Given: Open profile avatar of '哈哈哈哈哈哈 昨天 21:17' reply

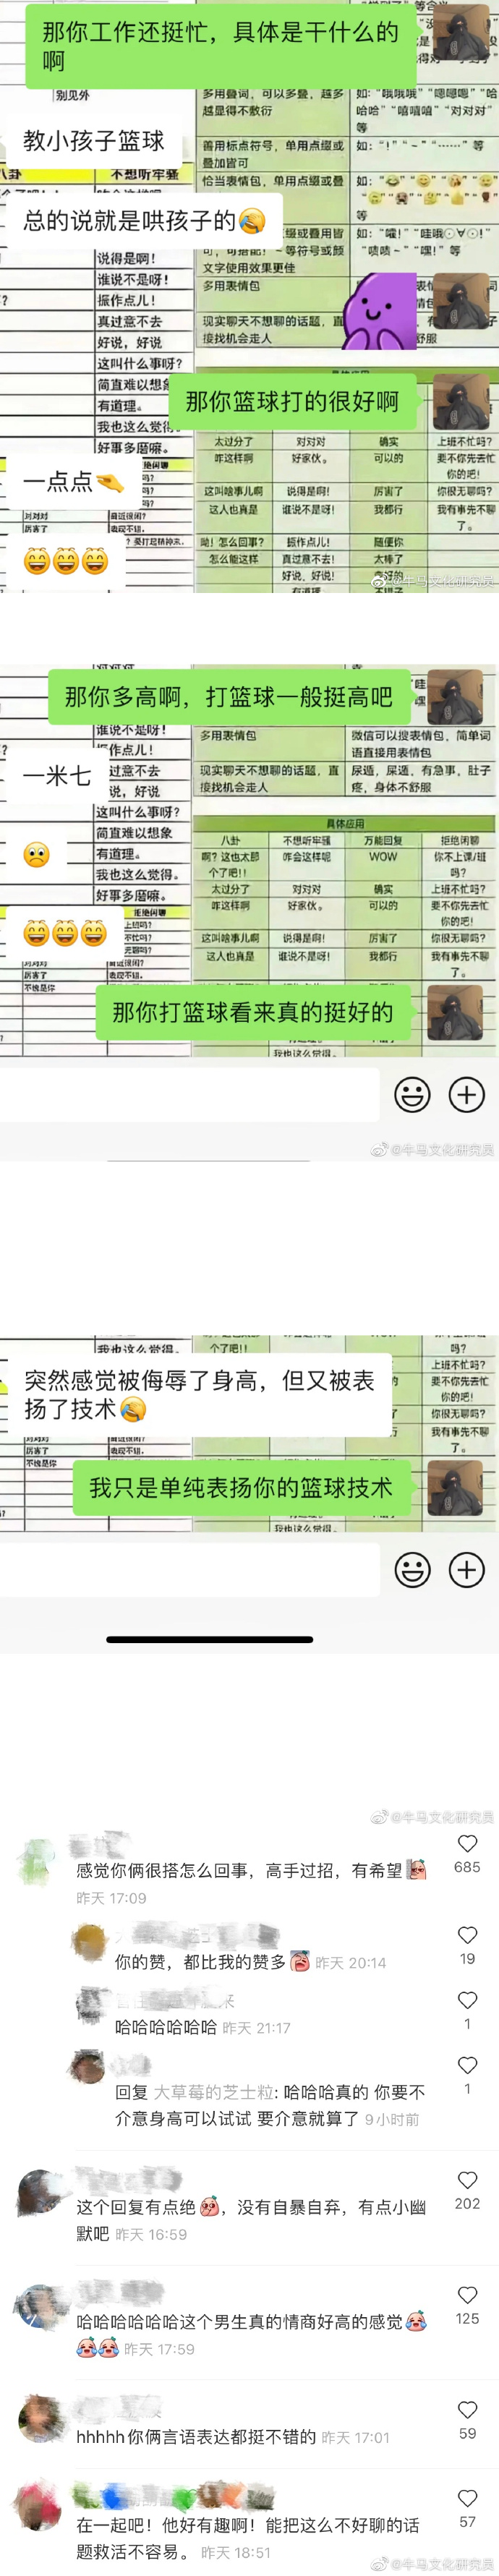Looking at the screenshot, I should (91, 2005).
